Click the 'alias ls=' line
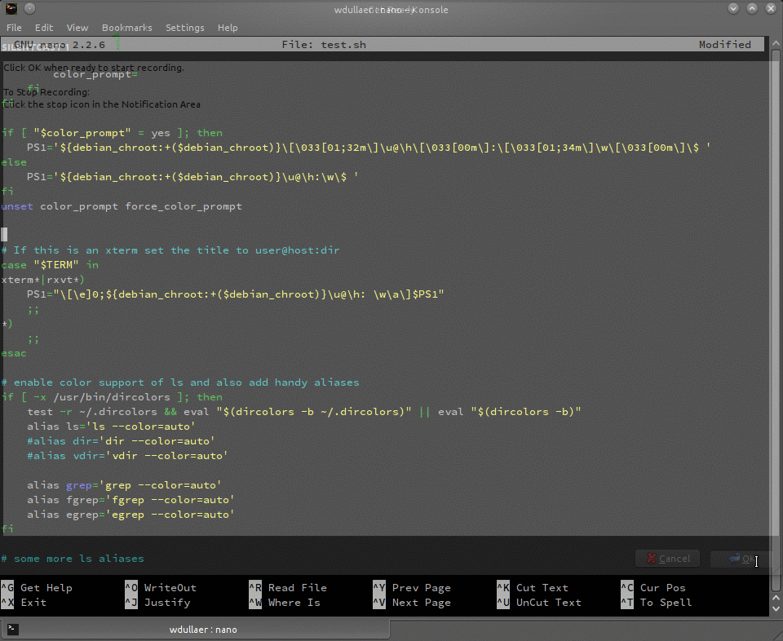This screenshot has width=783, height=641. click(x=111, y=427)
